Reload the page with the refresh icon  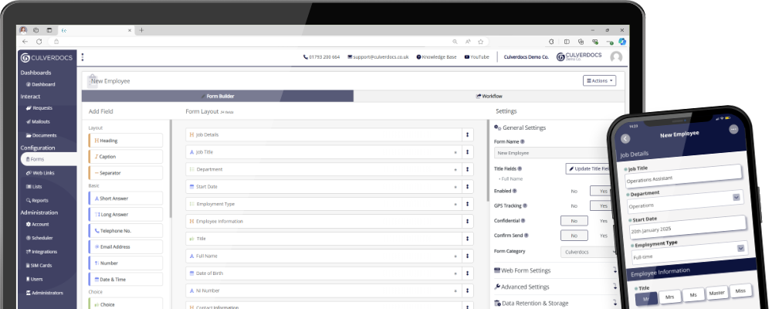pos(39,42)
